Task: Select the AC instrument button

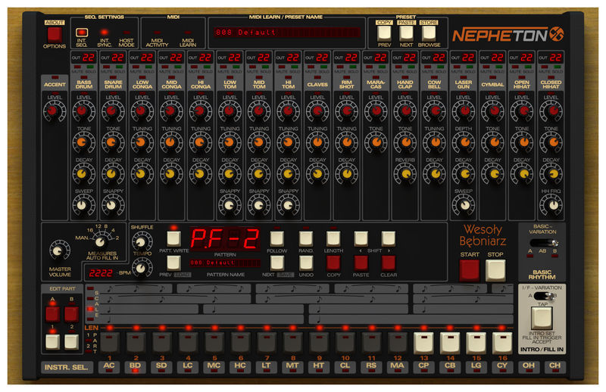Action: coord(109,367)
